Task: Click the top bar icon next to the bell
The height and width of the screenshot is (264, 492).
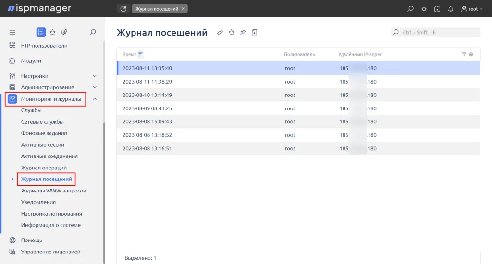Action: (x=437, y=9)
